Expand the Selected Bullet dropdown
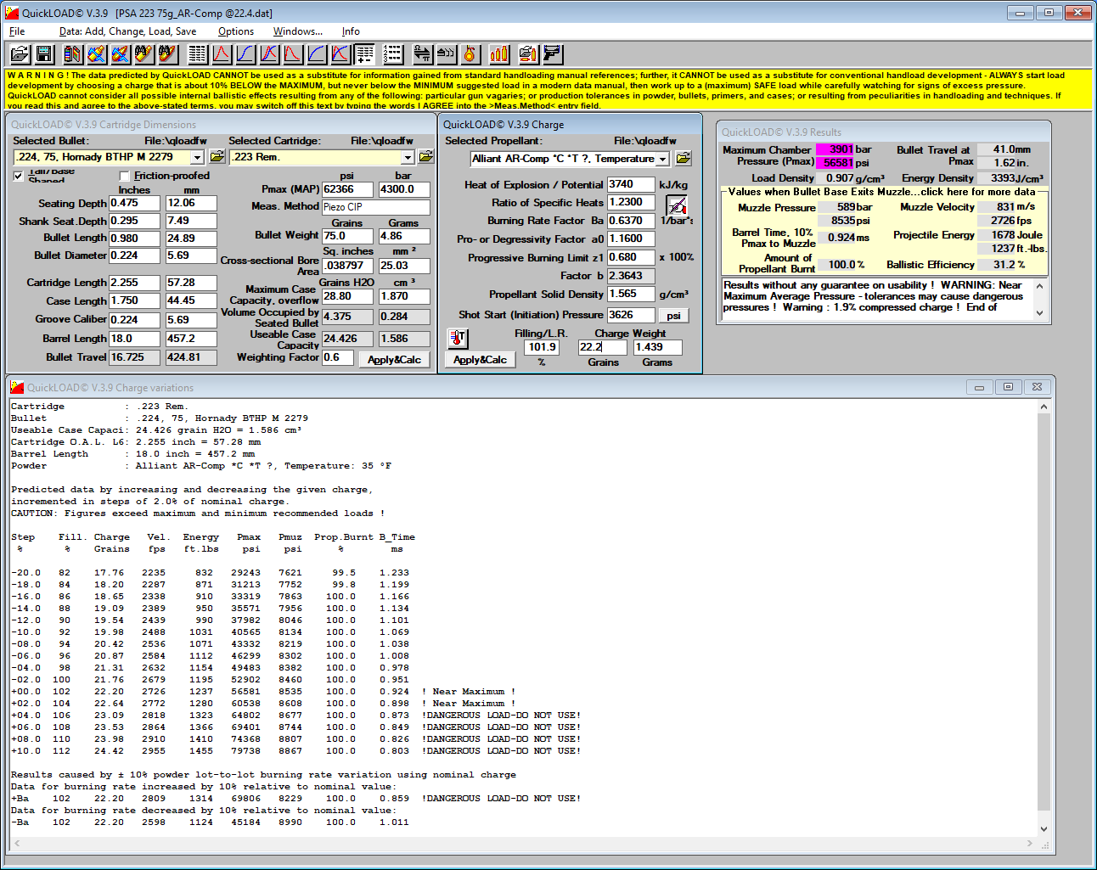This screenshot has height=870, width=1097. pos(197,157)
